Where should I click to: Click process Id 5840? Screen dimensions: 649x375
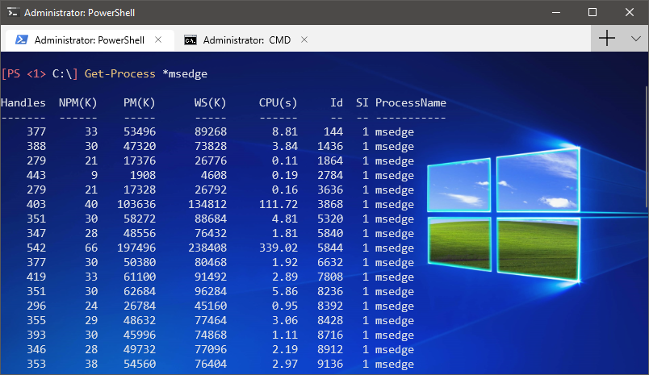[330, 233]
